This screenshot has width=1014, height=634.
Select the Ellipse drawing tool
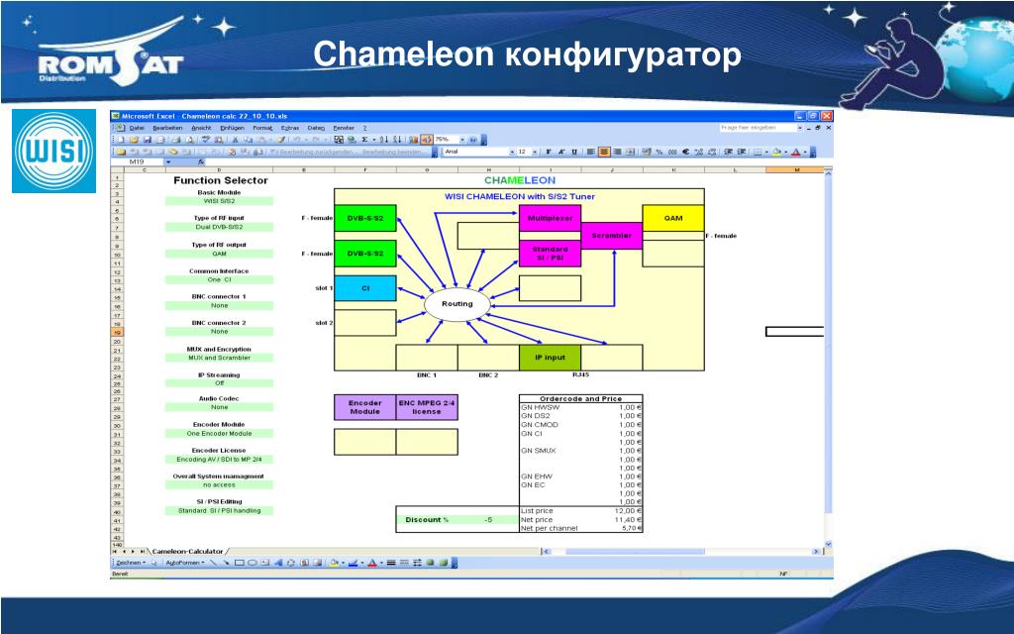click(253, 563)
